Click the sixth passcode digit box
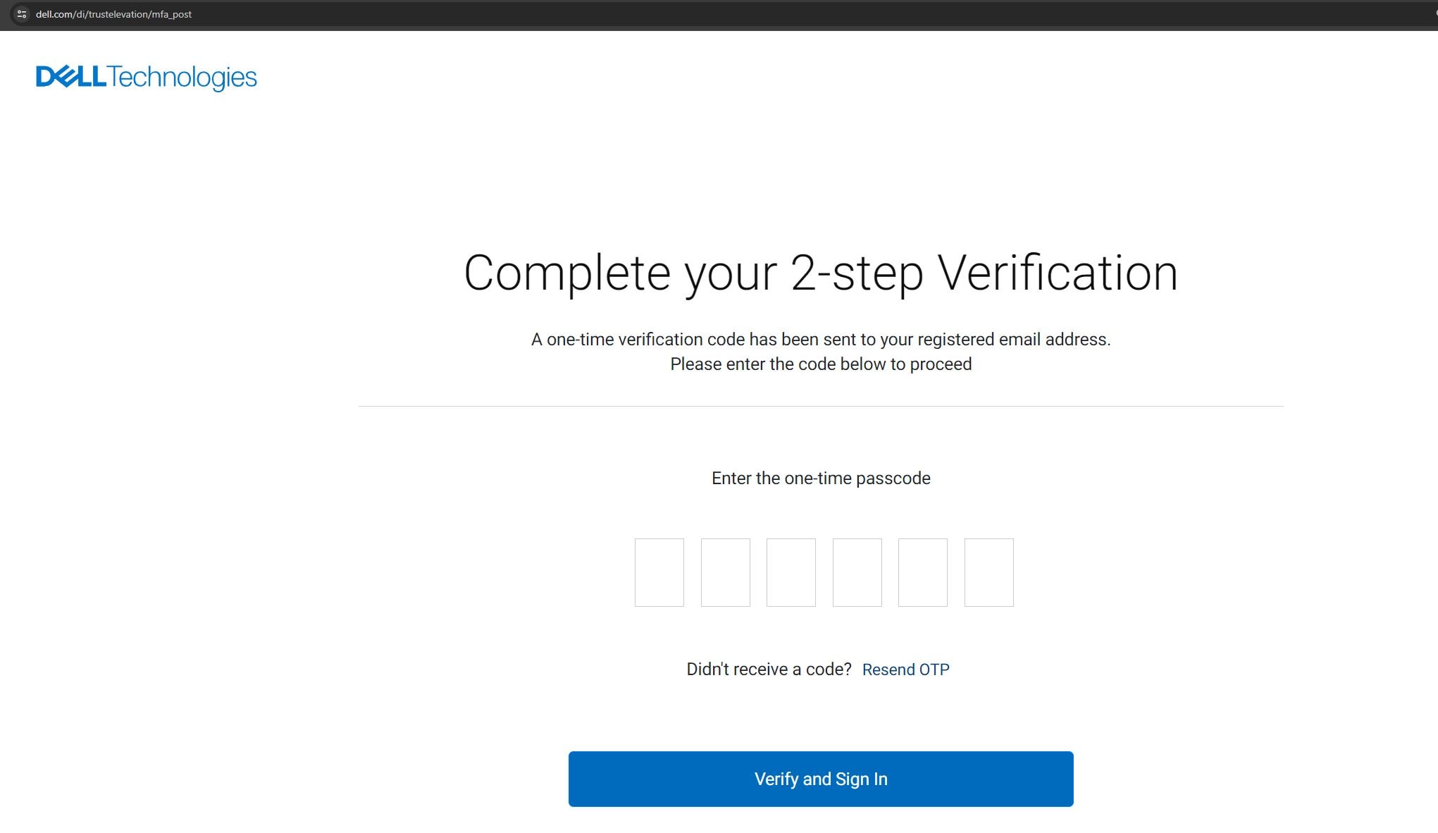Viewport: 1438px width, 833px height. (x=989, y=572)
